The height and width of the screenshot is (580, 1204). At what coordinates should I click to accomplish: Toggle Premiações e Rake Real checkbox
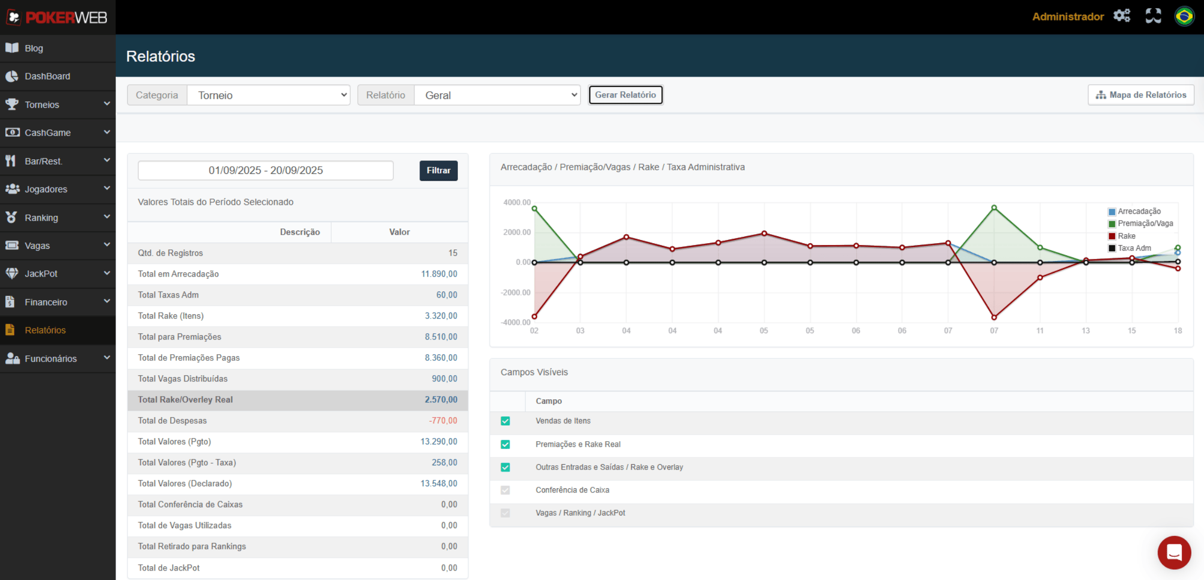[x=505, y=444]
